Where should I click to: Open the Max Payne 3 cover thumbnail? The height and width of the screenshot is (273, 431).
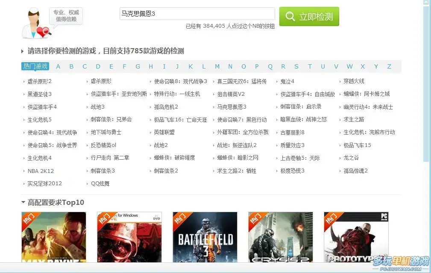coord(53,237)
